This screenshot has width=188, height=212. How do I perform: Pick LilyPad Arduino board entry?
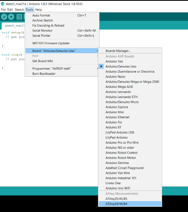[130, 137]
